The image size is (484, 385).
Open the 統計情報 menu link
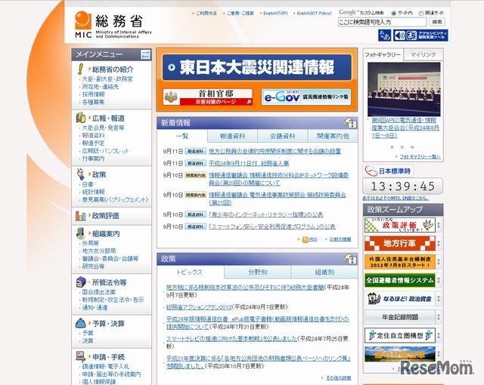(93, 192)
